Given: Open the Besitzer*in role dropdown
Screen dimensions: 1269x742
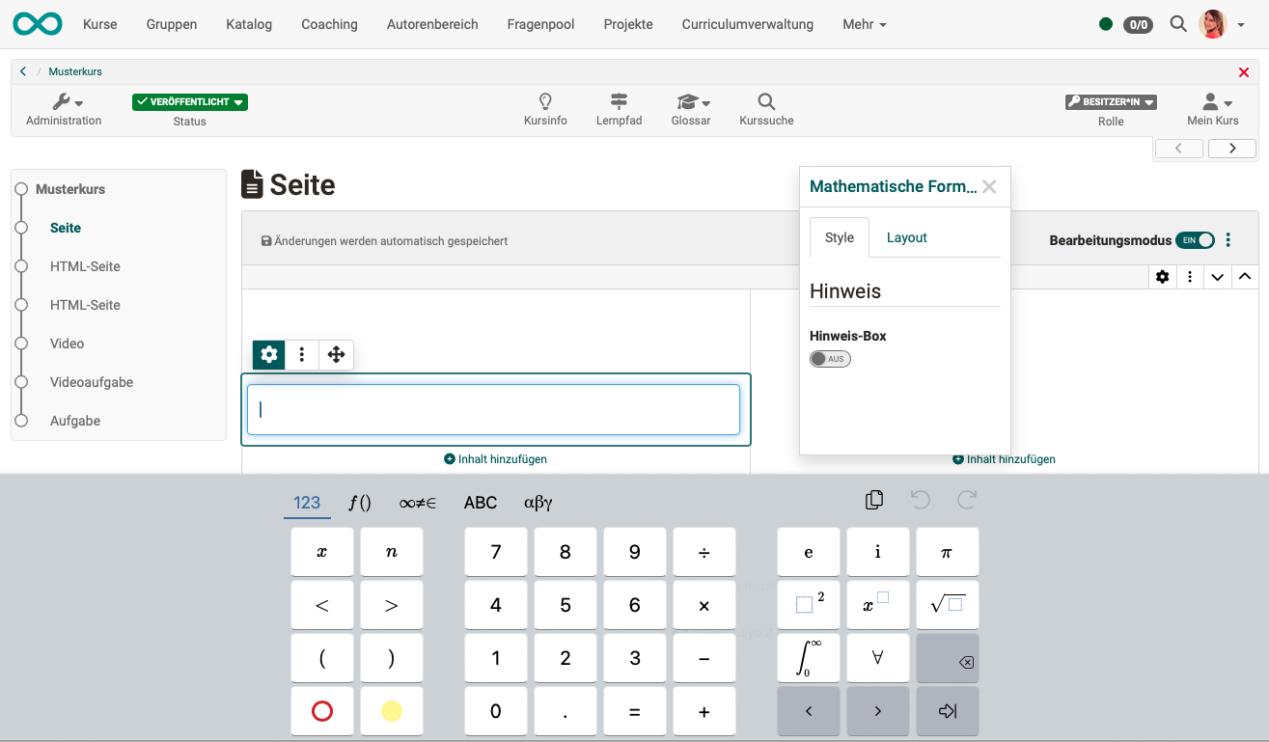Looking at the screenshot, I should click(x=1111, y=102).
